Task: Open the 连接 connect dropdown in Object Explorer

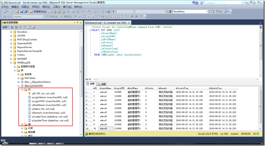Action: tap(6, 27)
